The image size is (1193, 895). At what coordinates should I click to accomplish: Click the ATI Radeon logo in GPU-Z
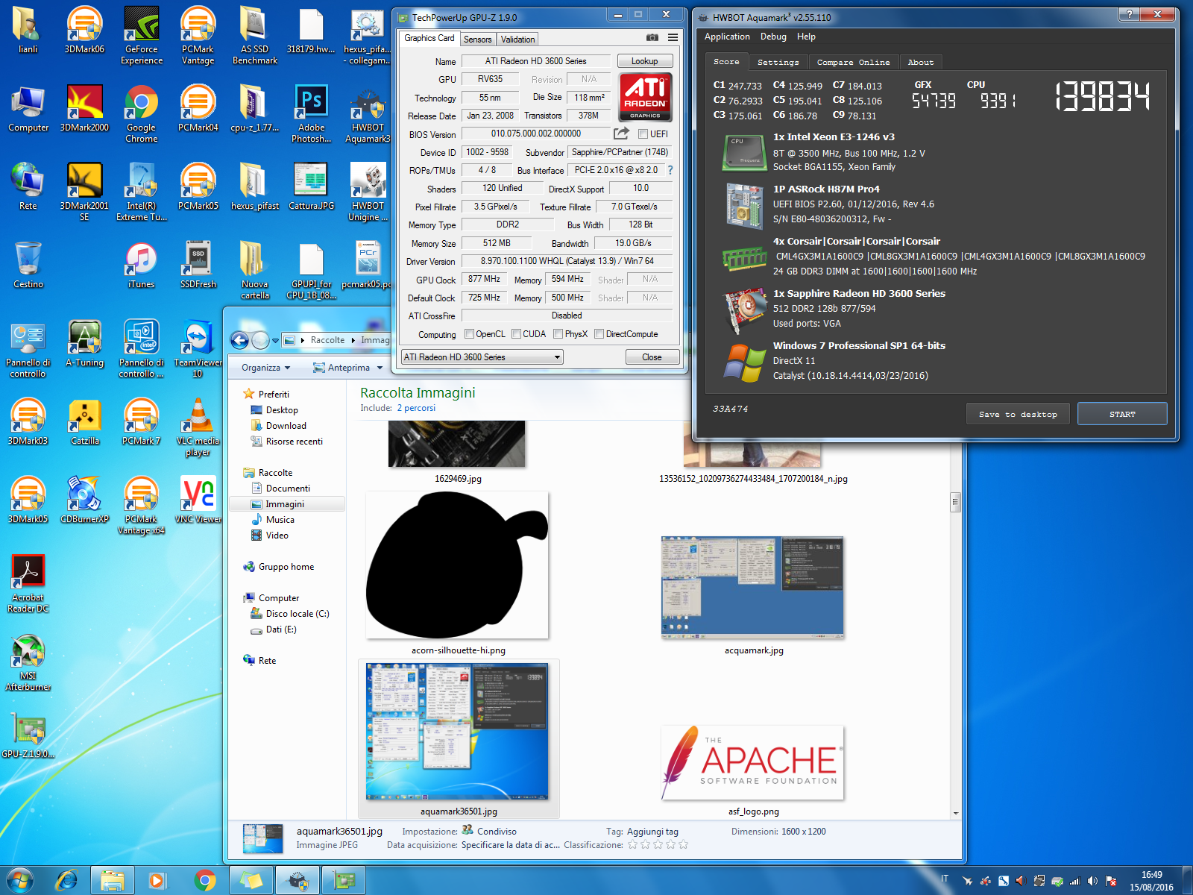pos(646,97)
